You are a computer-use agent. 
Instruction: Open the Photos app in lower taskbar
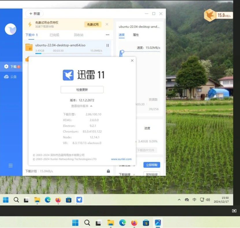coord(158,223)
